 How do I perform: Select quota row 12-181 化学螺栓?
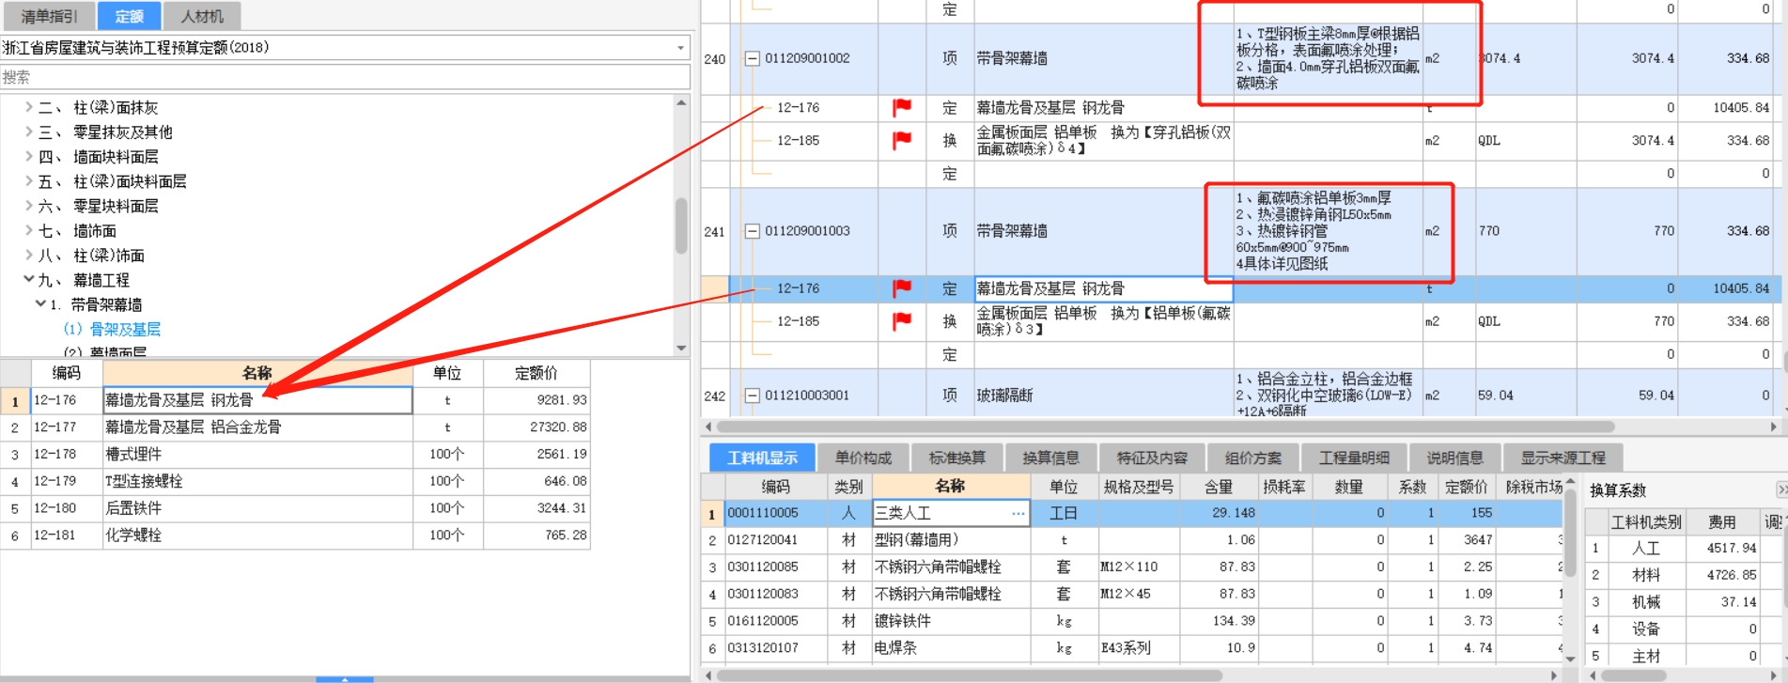click(x=295, y=536)
